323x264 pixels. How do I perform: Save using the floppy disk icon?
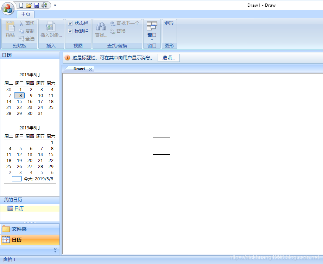(x=37, y=5)
